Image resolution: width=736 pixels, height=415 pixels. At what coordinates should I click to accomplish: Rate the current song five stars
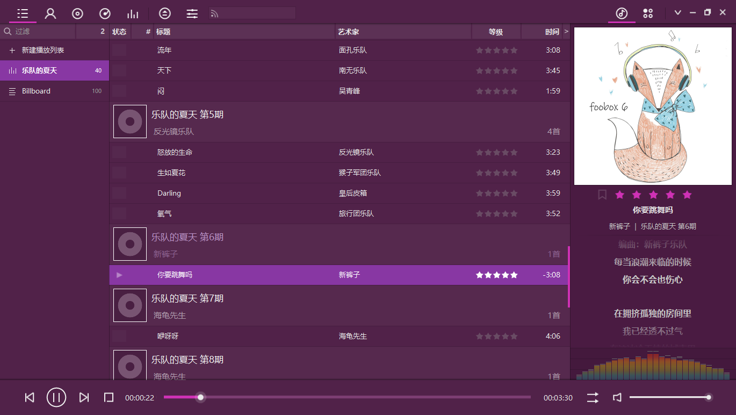click(687, 195)
